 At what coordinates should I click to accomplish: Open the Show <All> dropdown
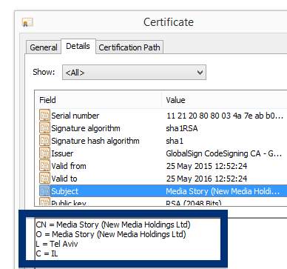[134, 73]
